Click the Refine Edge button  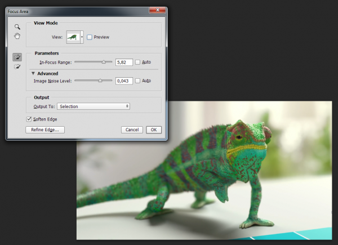[45, 130]
